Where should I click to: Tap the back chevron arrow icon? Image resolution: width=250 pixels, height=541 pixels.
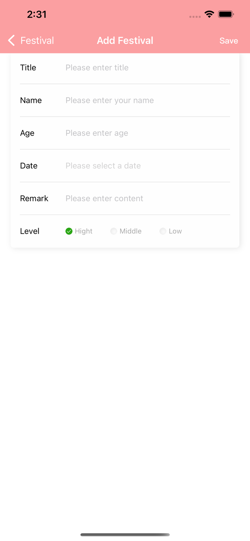coord(11,40)
